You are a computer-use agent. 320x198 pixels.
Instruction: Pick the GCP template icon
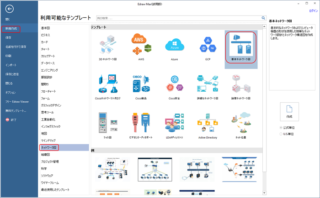208,47
